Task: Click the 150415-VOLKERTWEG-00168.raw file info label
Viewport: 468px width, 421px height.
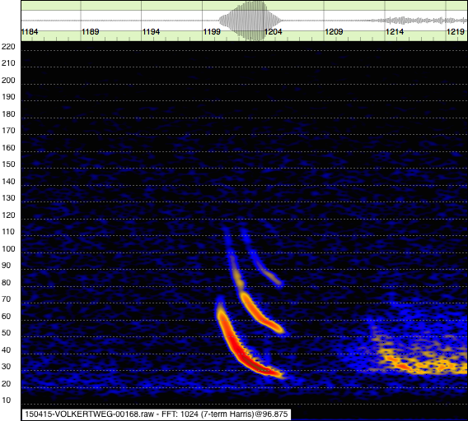Action: 156,414
